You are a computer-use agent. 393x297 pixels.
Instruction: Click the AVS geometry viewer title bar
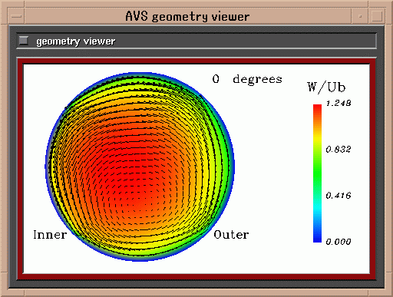pos(188,16)
